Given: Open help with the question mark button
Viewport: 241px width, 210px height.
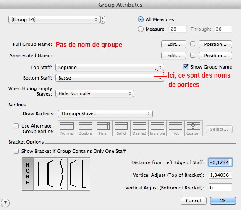Looking at the screenshot, I should coord(5,203).
